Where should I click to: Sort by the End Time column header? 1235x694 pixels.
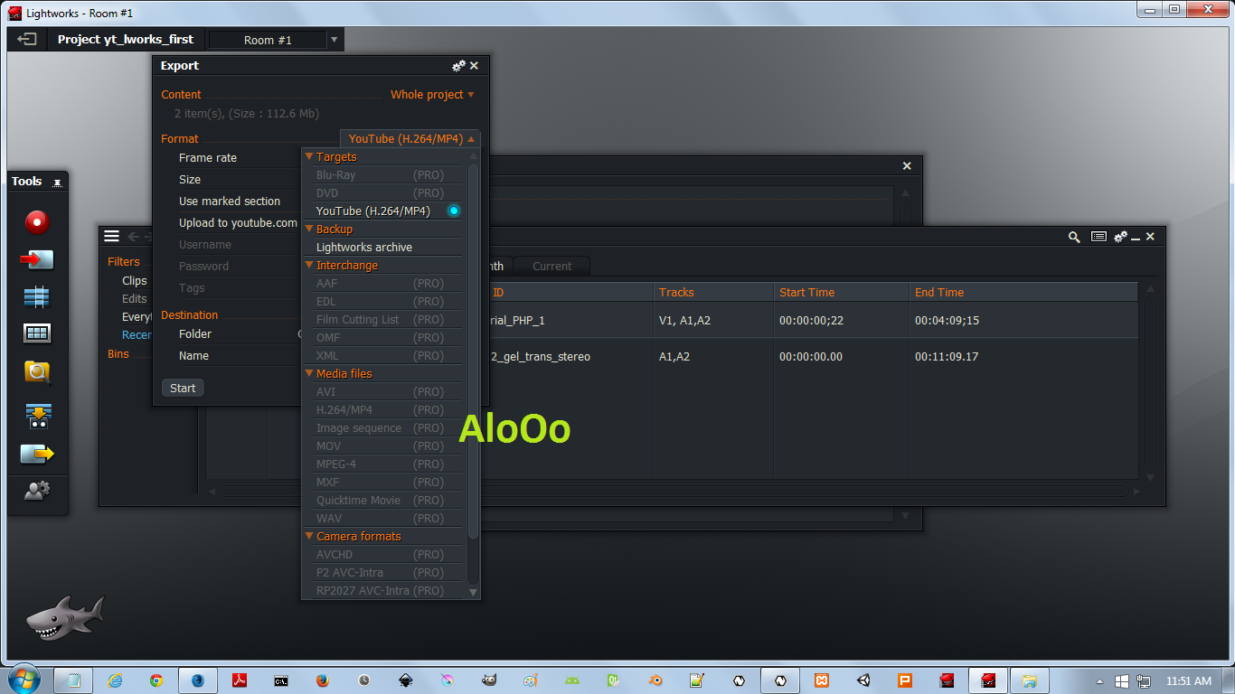tap(1023, 292)
